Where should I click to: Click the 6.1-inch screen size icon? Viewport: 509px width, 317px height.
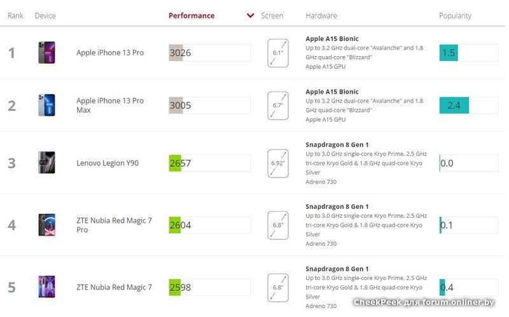278,52
